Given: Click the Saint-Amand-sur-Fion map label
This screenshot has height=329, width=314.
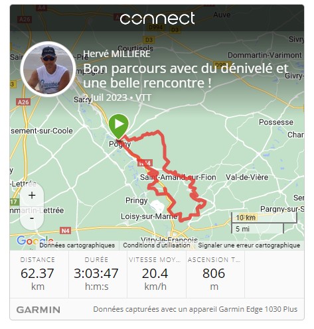Looking at the screenshot, I should [178, 177].
